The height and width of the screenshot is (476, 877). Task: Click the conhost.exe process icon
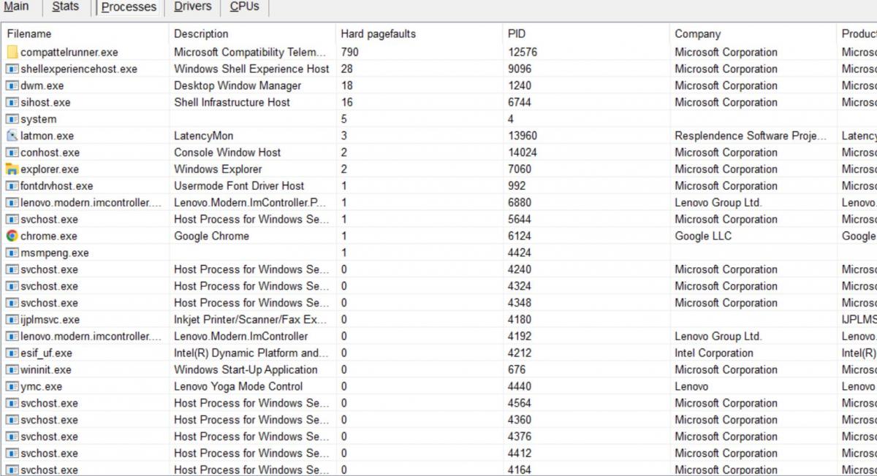(x=12, y=153)
